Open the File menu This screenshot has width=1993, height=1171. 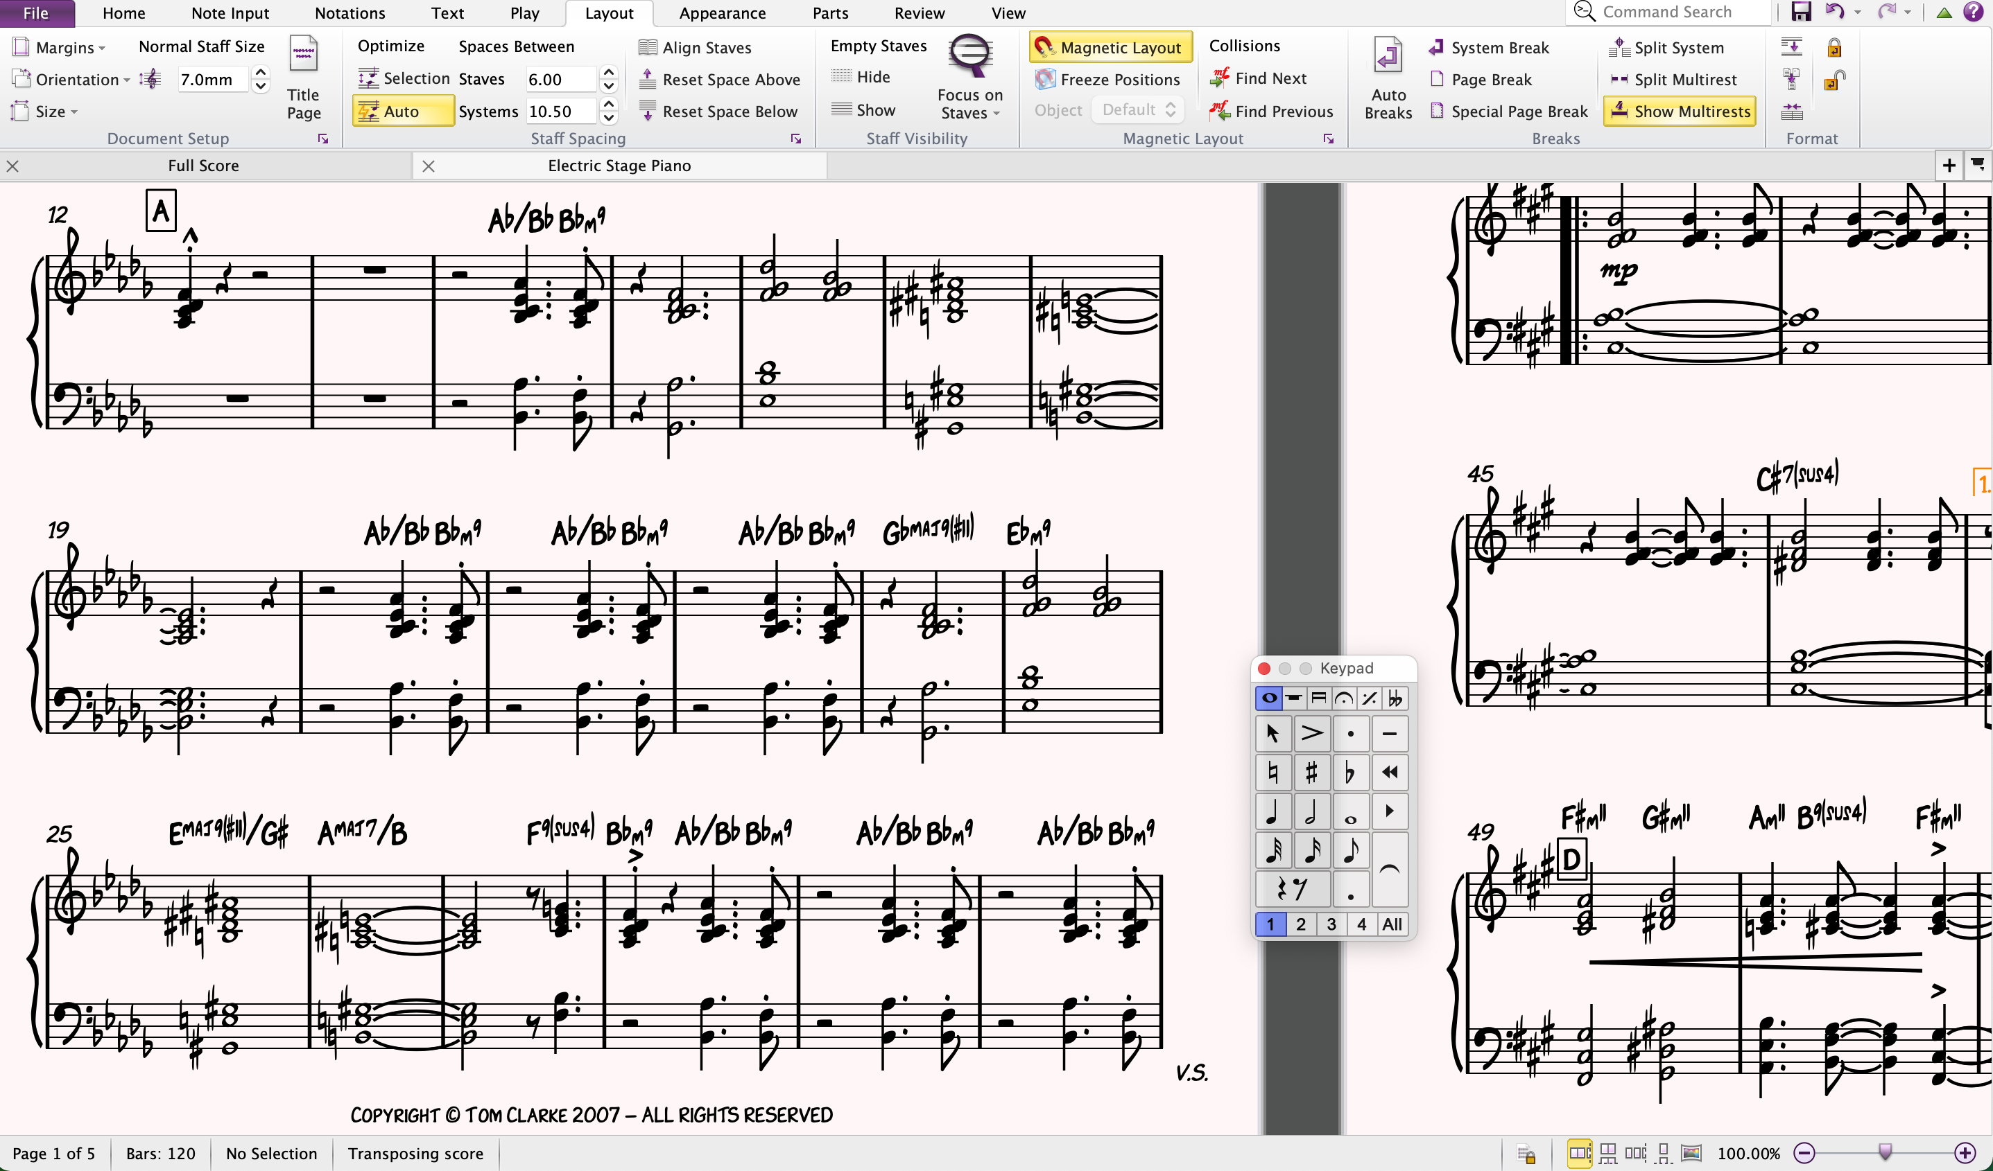coord(36,12)
